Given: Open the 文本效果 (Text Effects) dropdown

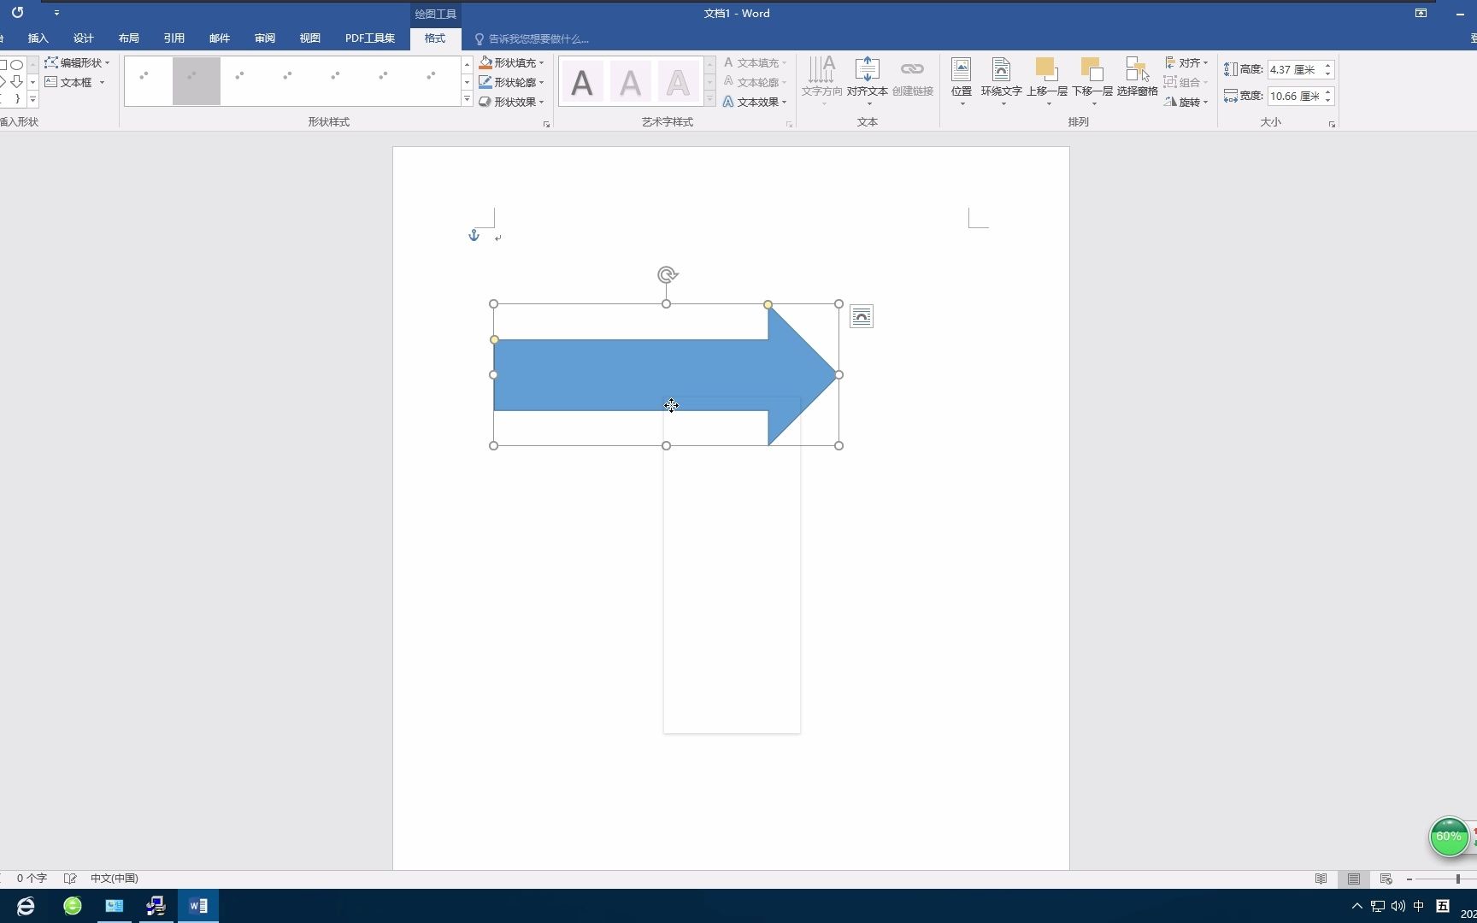Looking at the screenshot, I should pos(755,102).
